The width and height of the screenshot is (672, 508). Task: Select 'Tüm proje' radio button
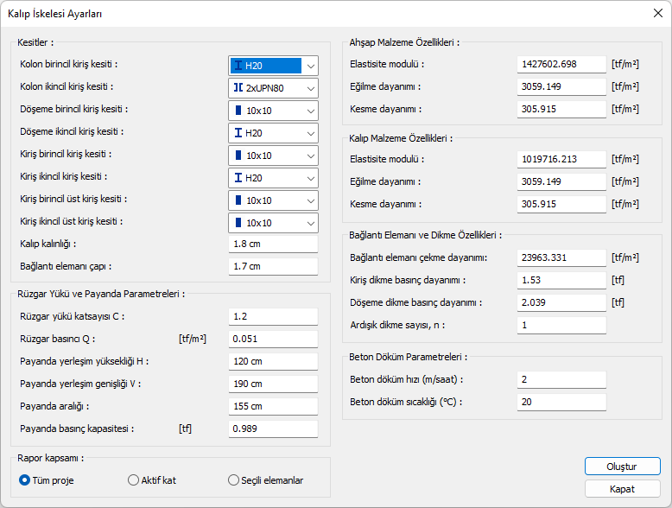tap(25, 480)
